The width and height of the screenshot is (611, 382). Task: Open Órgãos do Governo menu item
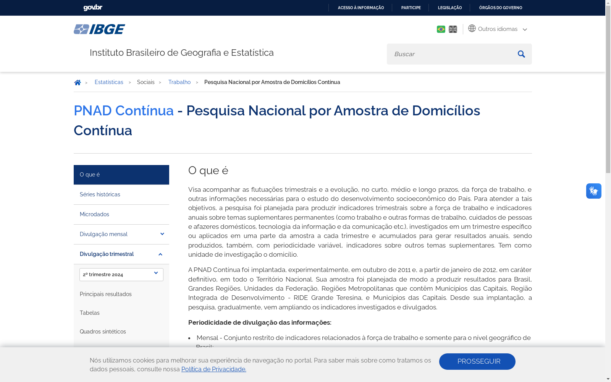pos(501,8)
